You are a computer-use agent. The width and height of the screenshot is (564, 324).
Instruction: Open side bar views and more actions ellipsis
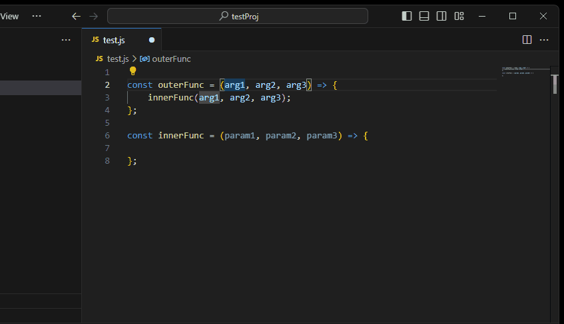pos(66,40)
